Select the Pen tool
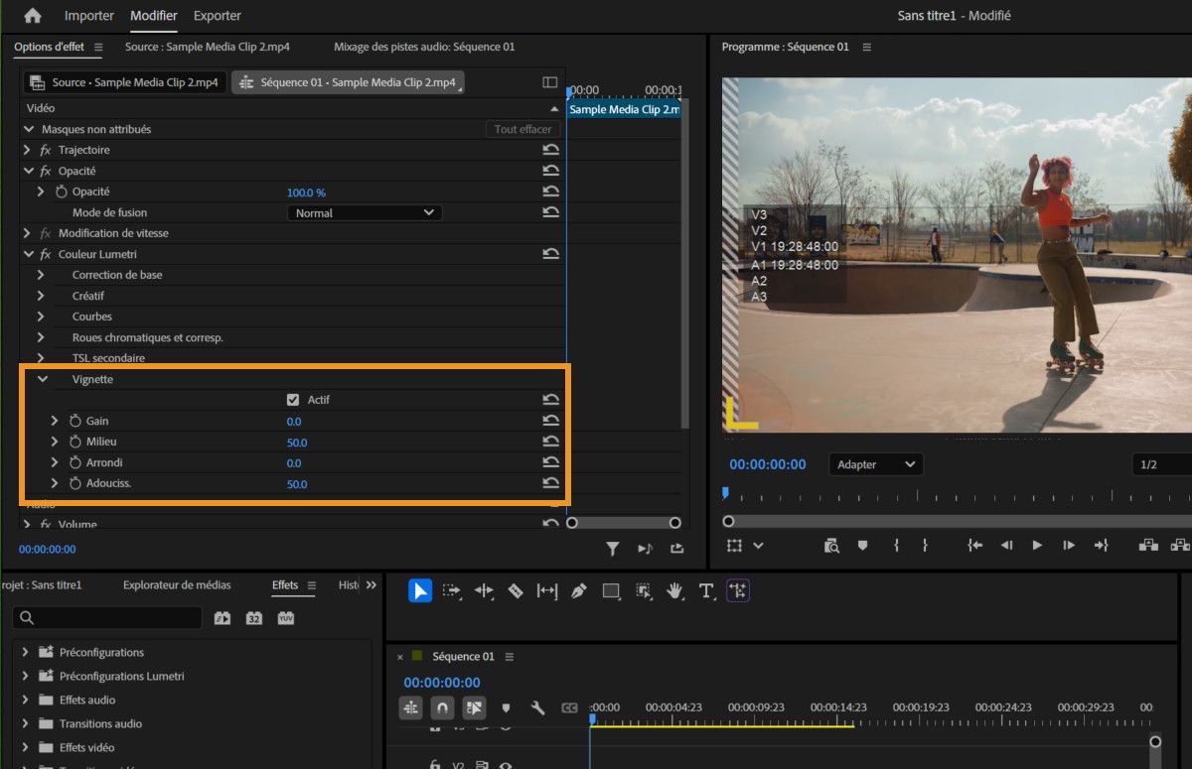The width and height of the screenshot is (1192, 769). pyautogui.click(x=579, y=591)
